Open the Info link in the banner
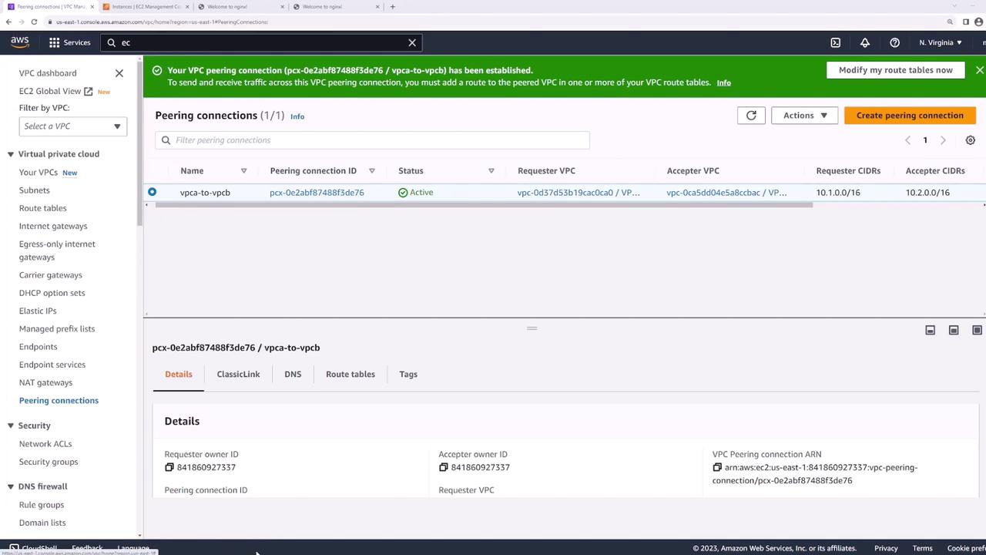The image size is (986, 555). pyautogui.click(x=724, y=82)
